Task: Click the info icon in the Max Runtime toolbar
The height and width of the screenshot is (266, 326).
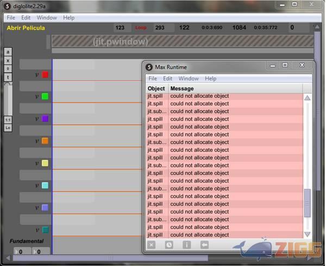Action: 186,245
